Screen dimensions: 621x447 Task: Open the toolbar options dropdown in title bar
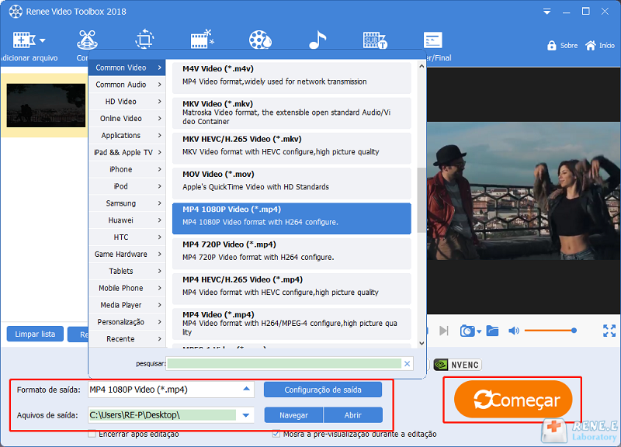(547, 12)
